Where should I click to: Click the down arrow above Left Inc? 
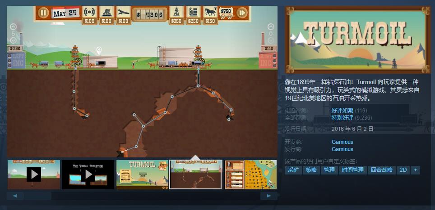13,40
